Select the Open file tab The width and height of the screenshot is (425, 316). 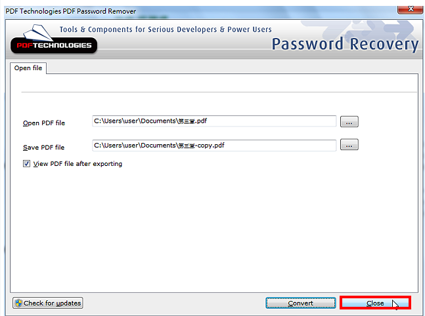(x=28, y=68)
